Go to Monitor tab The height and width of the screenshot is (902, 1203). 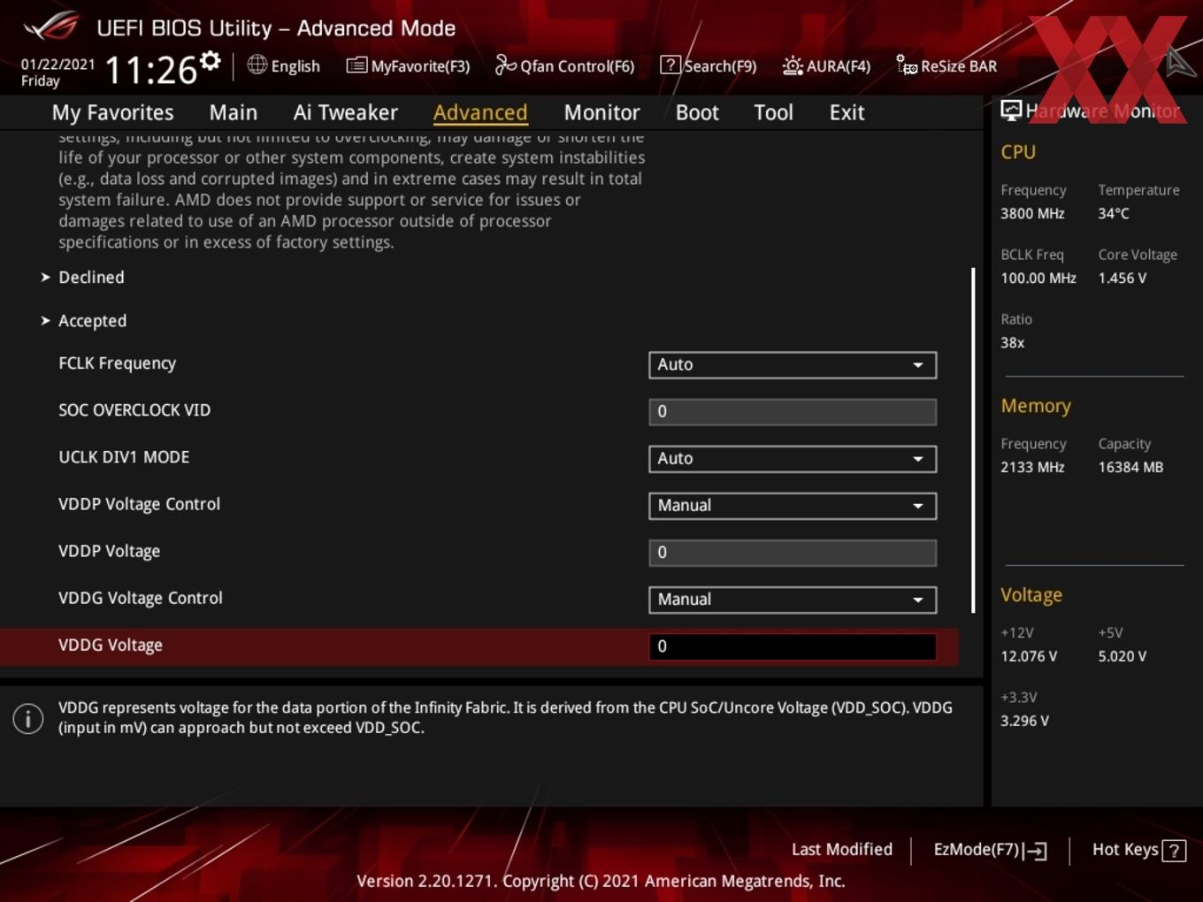click(x=601, y=113)
